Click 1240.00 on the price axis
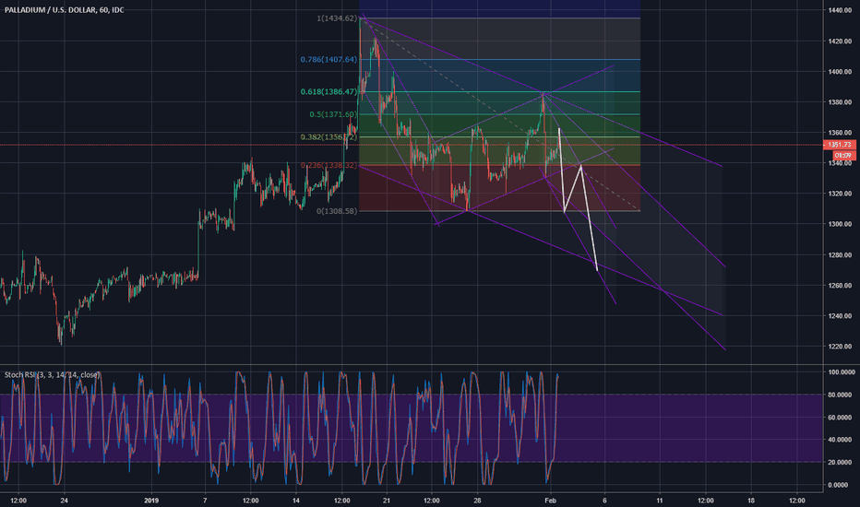860x507 pixels. (x=840, y=316)
